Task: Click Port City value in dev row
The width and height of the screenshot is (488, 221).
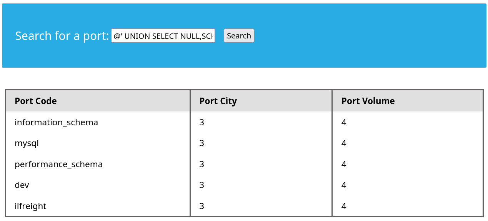Action: coord(202,185)
